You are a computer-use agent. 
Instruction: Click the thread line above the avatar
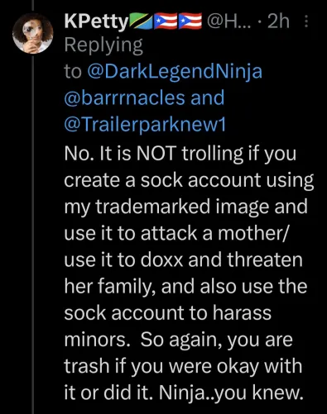point(33,6)
